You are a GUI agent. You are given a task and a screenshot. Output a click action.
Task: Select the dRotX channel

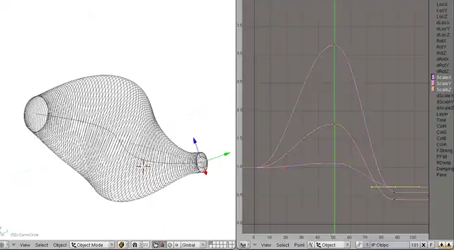[442, 59]
